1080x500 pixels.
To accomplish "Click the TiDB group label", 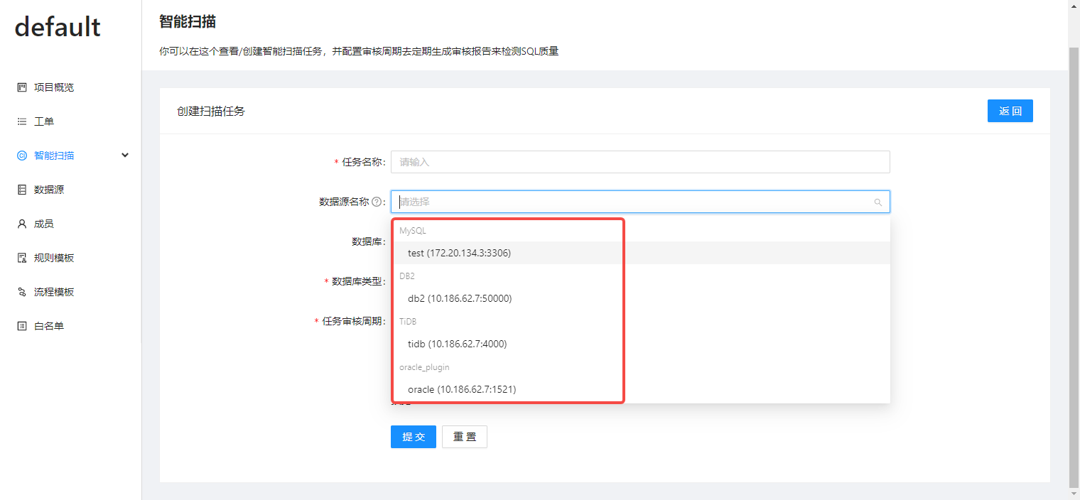I will [408, 322].
